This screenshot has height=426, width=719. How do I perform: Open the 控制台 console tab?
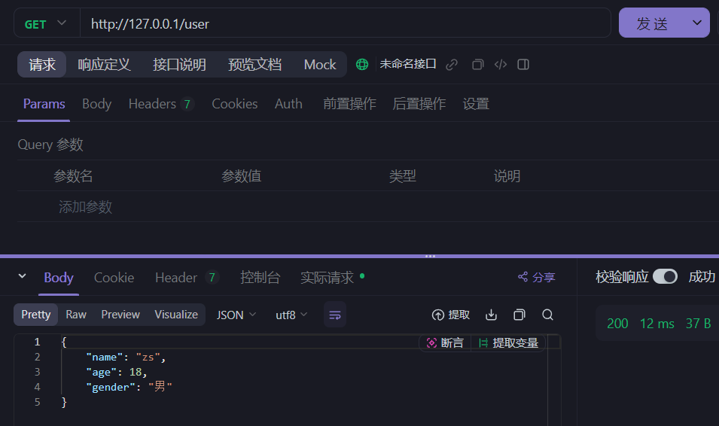(x=260, y=278)
